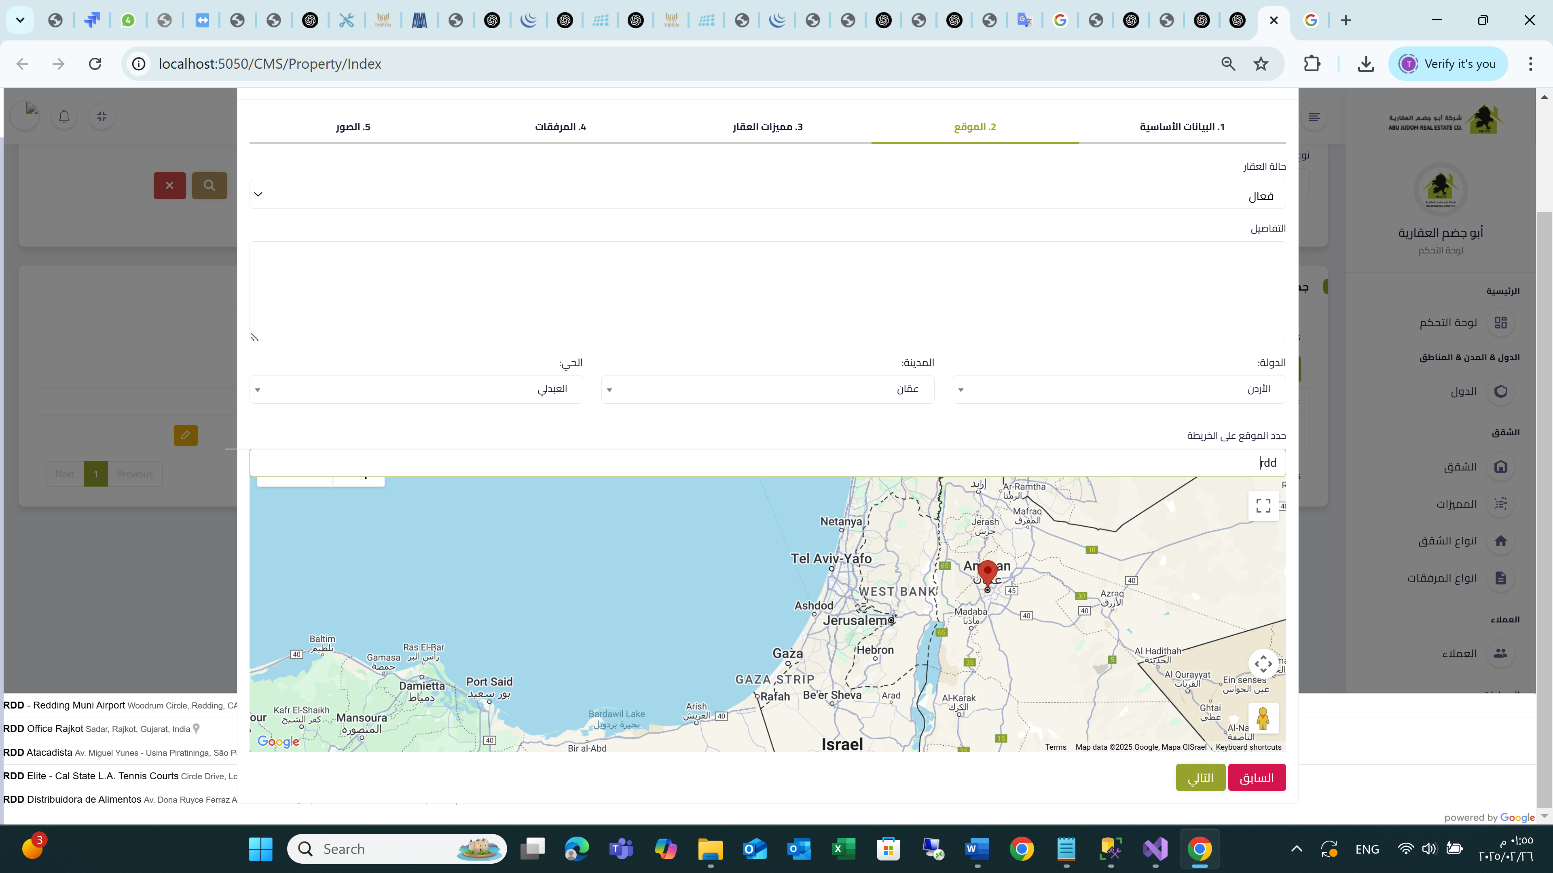1553x873 pixels.
Task: Open browser extensions puzzle icon
Action: [x=1312, y=64]
